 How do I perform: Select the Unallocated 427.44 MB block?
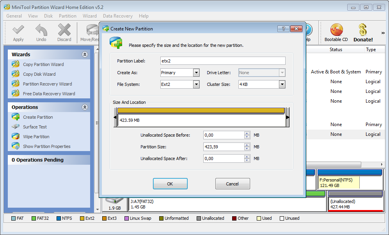[355, 201]
